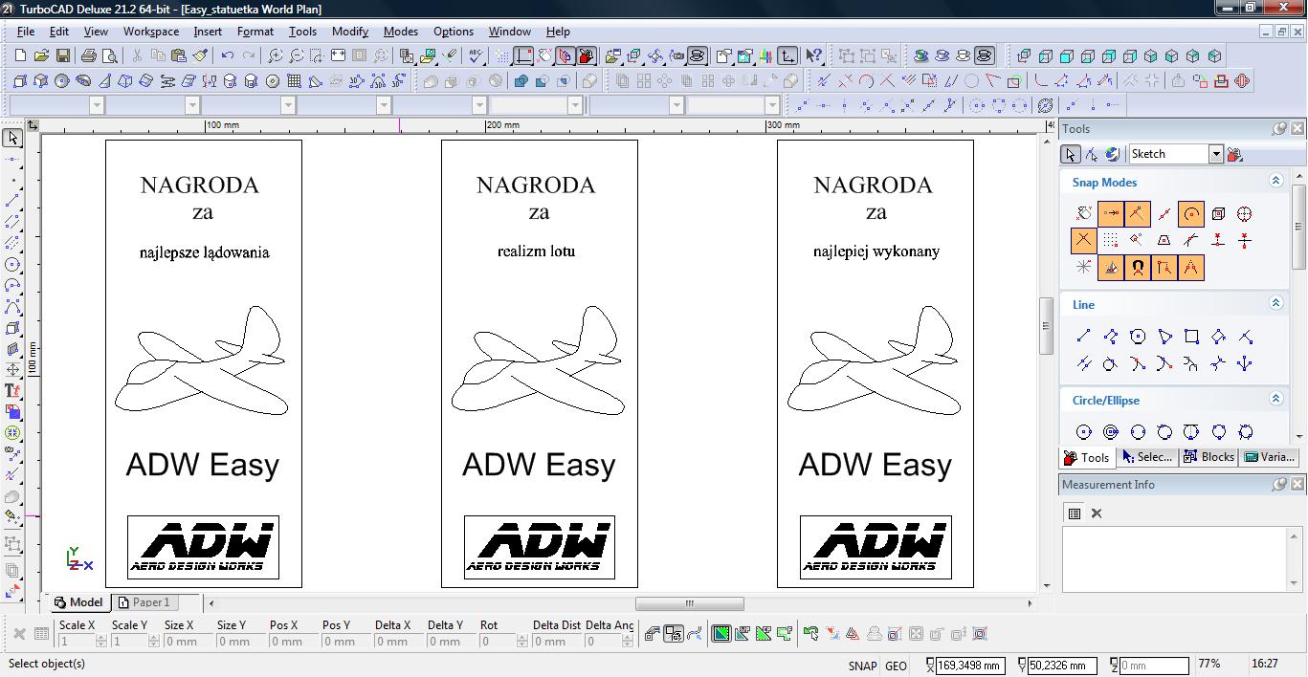Toggle SNAP in the status bar
The image size is (1308, 677).
[x=861, y=666]
